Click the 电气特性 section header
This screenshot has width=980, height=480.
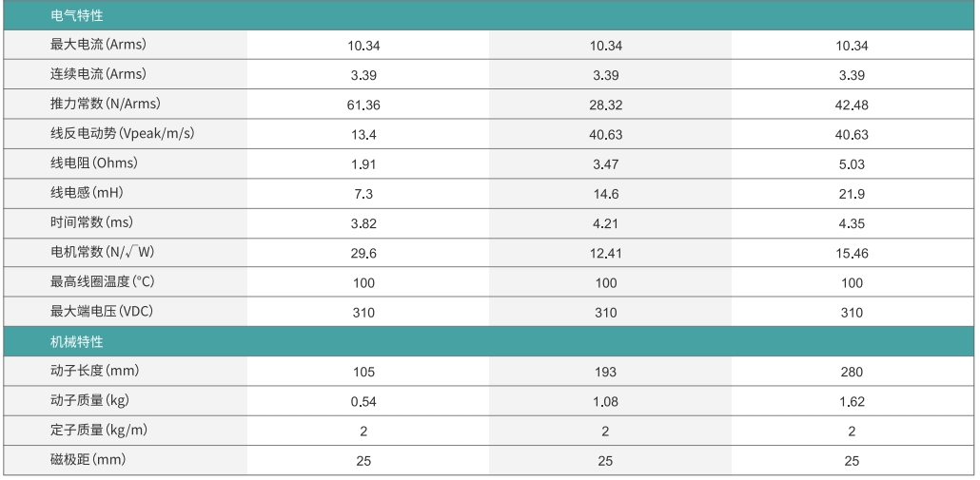[x=77, y=16]
